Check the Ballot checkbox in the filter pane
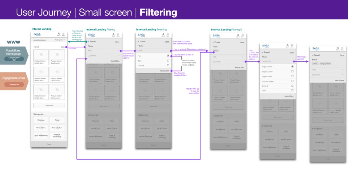This screenshot has height=195, width=348. (x=168, y=60)
